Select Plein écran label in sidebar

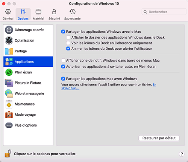23,72
